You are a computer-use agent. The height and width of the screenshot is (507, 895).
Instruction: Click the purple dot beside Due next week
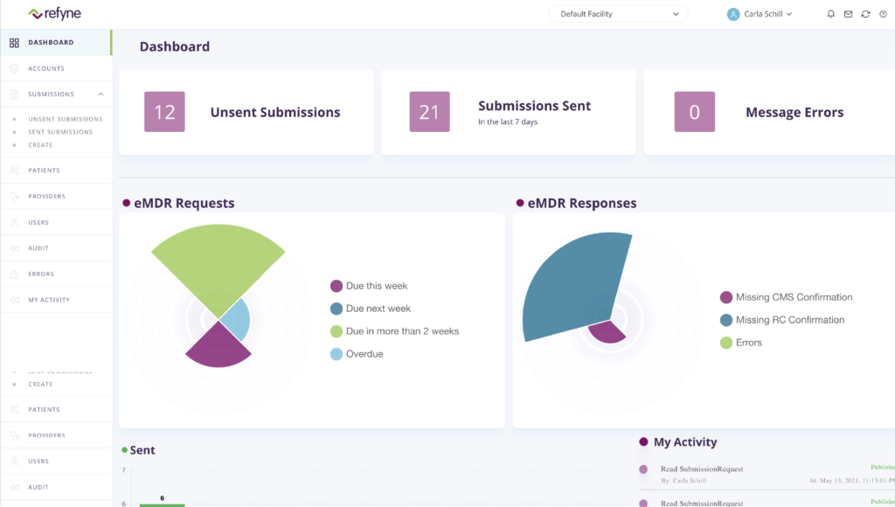336,308
